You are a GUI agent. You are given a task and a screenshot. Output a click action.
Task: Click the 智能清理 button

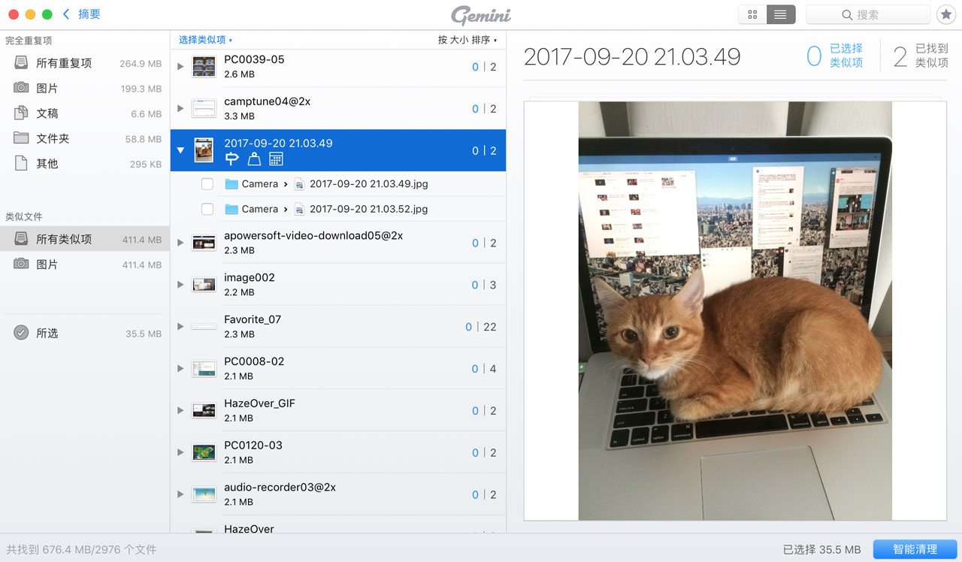pyautogui.click(x=915, y=549)
